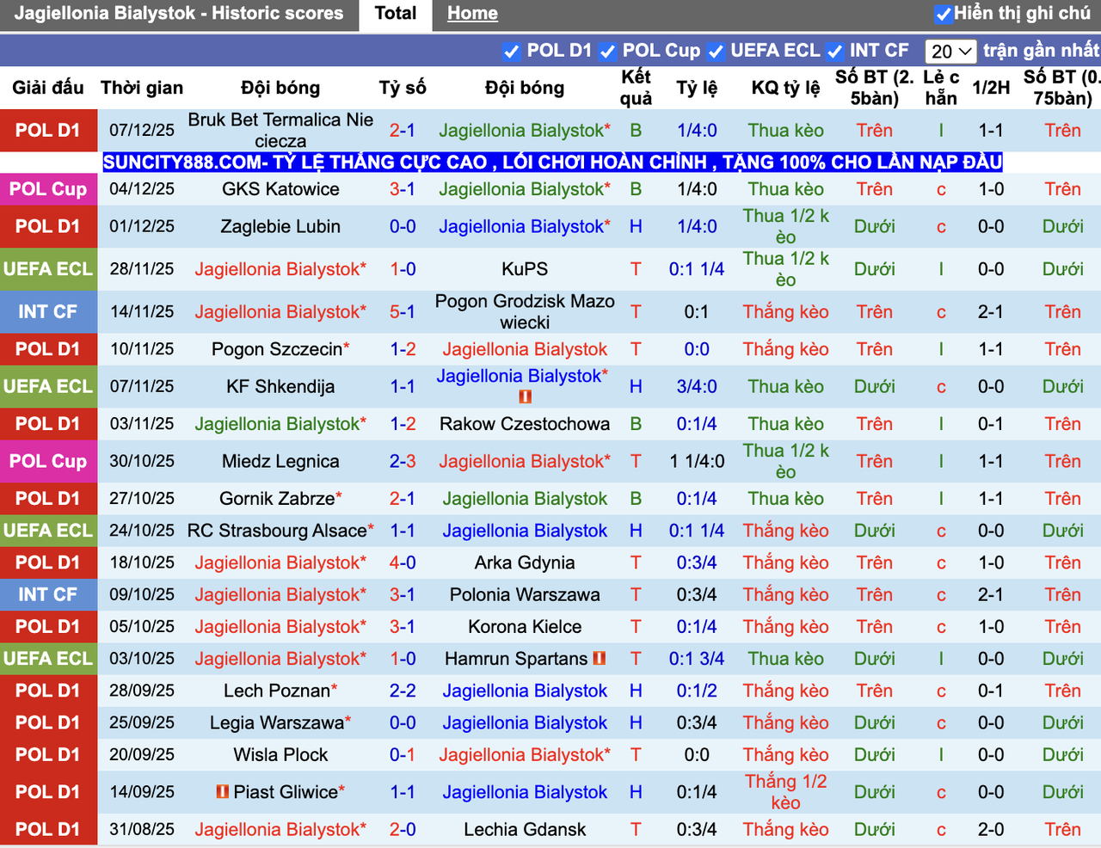Image resolution: width=1101 pixels, height=848 pixels.
Task: Click the date 01/12/25
Action: pos(142,227)
